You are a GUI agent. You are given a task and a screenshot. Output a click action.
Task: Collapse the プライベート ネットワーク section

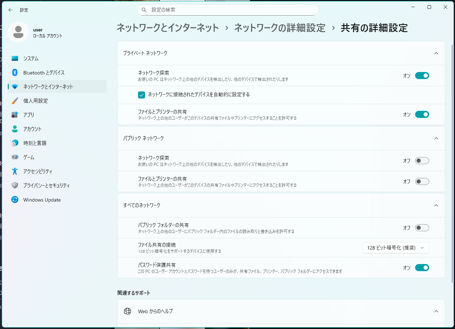pos(436,53)
